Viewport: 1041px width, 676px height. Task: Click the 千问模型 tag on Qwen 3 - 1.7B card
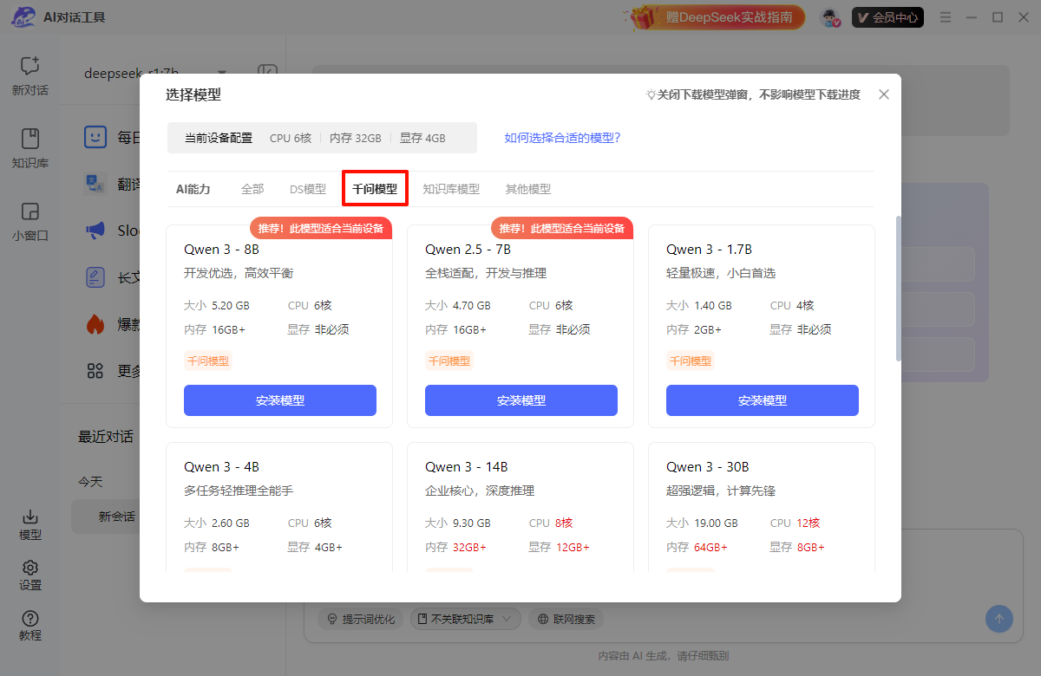pyautogui.click(x=691, y=361)
